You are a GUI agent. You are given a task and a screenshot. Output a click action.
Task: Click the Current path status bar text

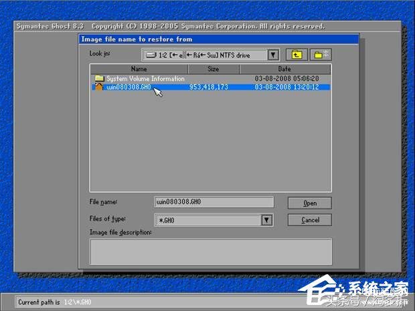(x=54, y=302)
